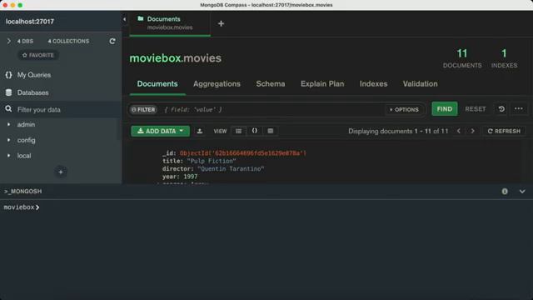Screen dimensions: 533x300
Task: Collapse the sidebar with the arrow toggle
Action: coord(124,19)
